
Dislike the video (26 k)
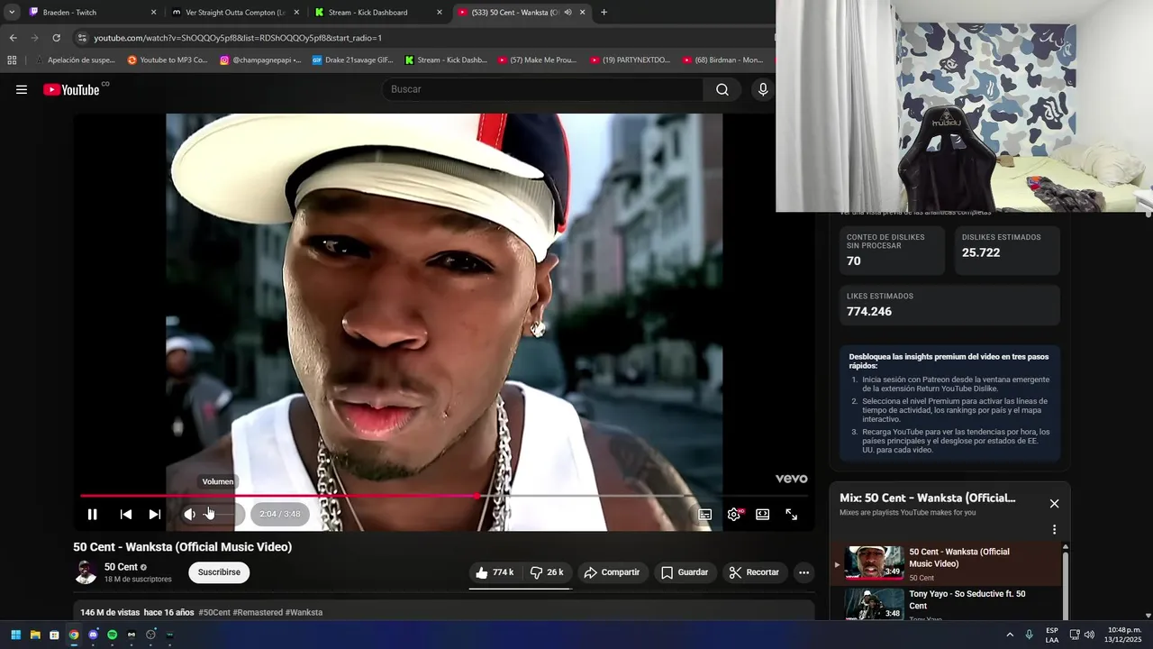547,572
